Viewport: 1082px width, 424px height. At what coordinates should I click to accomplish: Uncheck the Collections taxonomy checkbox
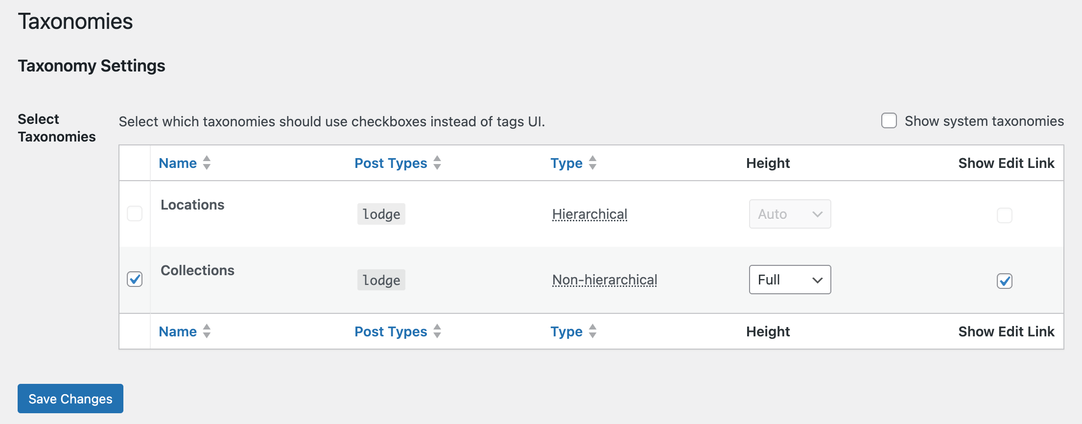click(x=135, y=279)
